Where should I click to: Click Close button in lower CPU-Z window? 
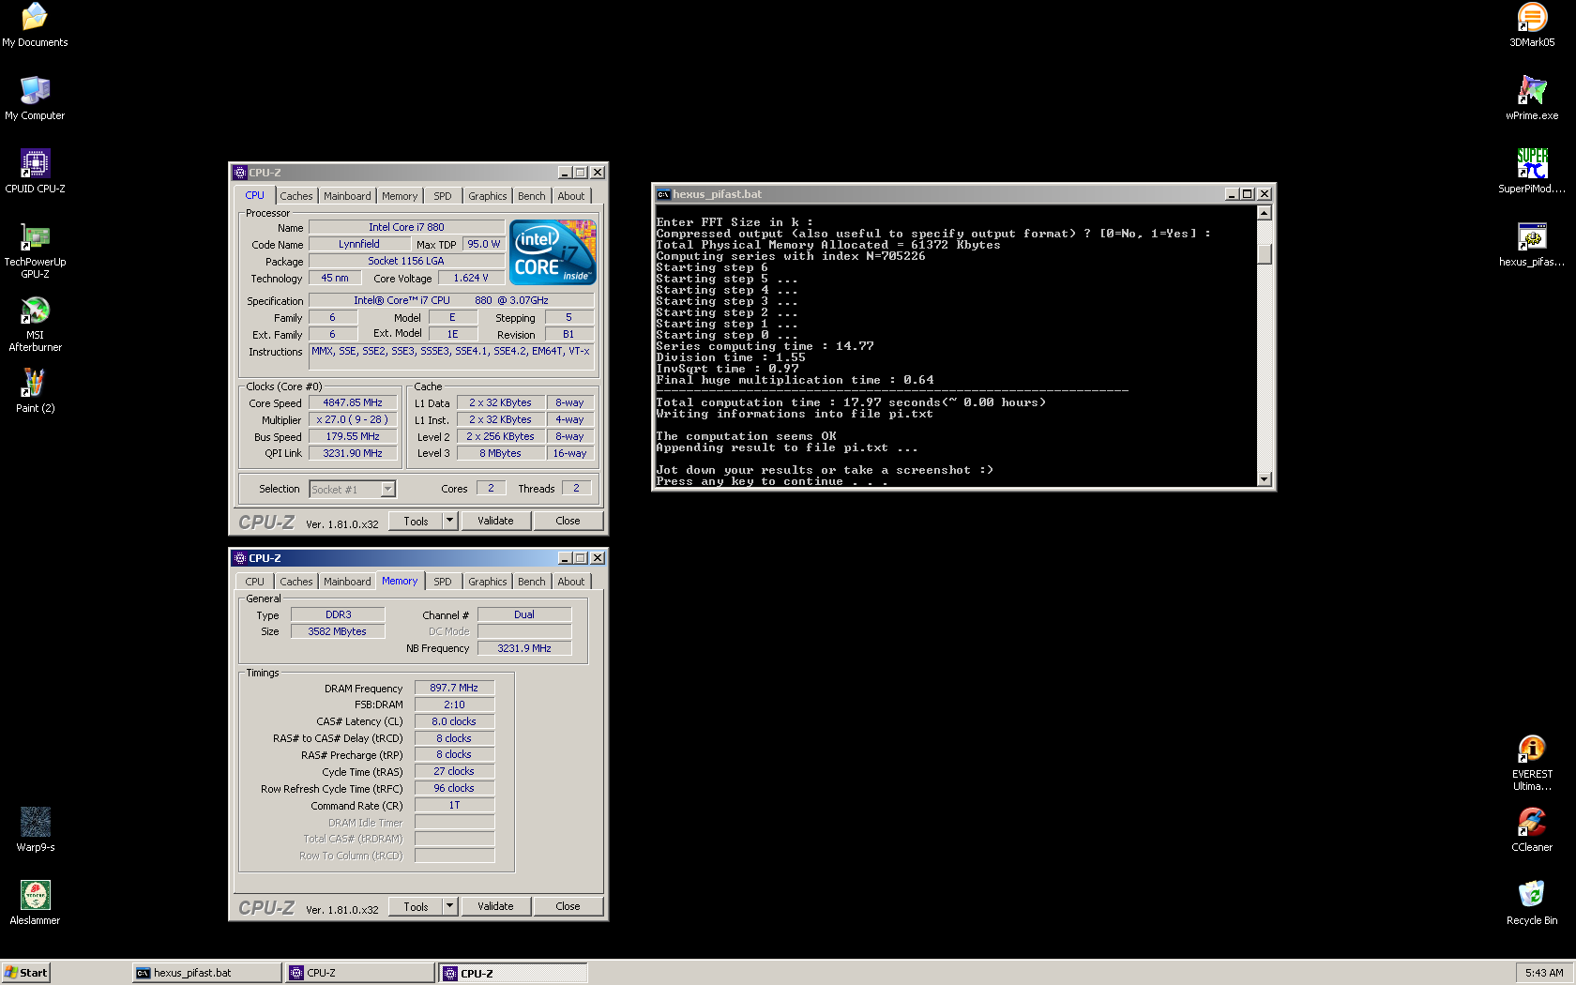[x=568, y=906]
